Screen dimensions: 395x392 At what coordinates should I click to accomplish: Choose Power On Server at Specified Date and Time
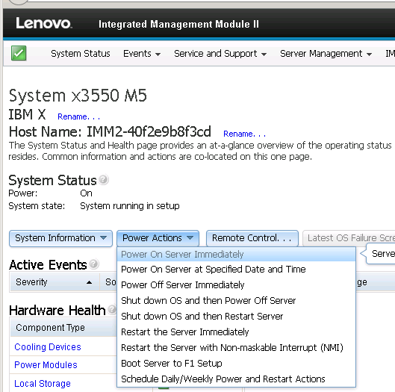coord(236,270)
